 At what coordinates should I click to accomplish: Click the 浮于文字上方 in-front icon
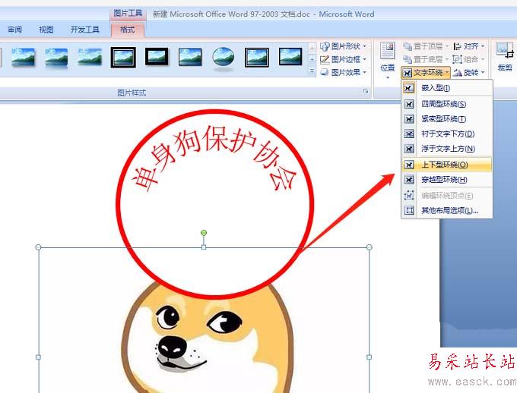click(x=409, y=149)
